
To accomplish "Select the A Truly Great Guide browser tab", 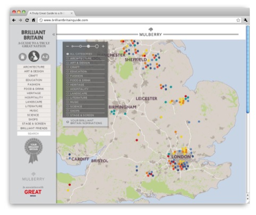I will coord(51,13).
